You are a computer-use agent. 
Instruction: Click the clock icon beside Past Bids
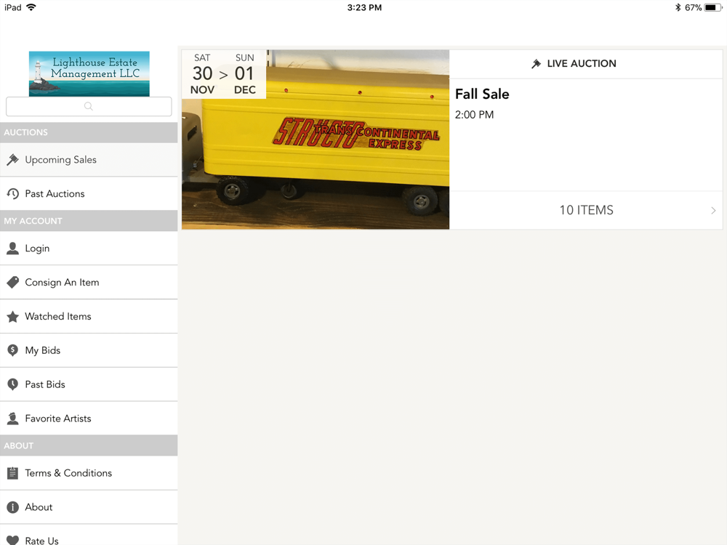(x=13, y=384)
